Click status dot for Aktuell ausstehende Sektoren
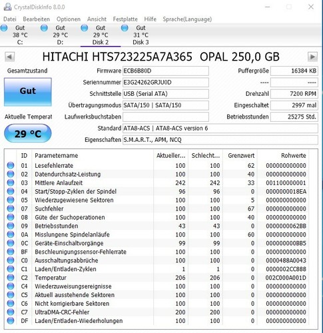Viewport: 323px width, 333px height. 11,295
